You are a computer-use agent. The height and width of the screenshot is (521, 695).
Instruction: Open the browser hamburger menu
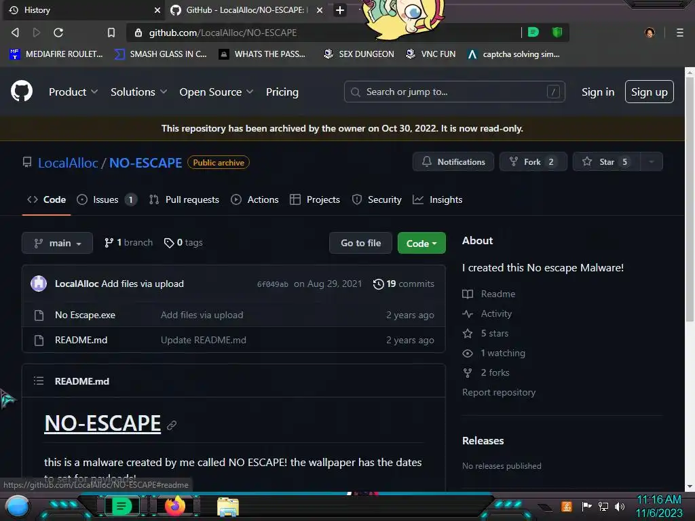[679, 33]
